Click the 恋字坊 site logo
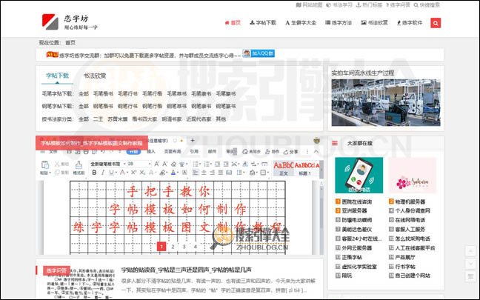This screenshot has width=480, height=300. tap(70, 21)
